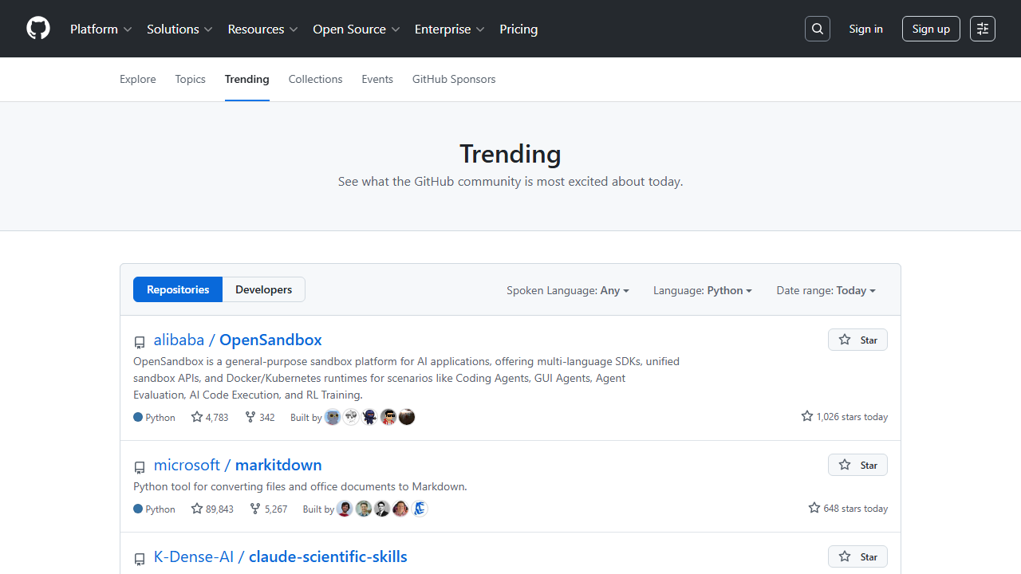Click Sign in link
The width and height of the screenshot is (1021, 574).
866,29
